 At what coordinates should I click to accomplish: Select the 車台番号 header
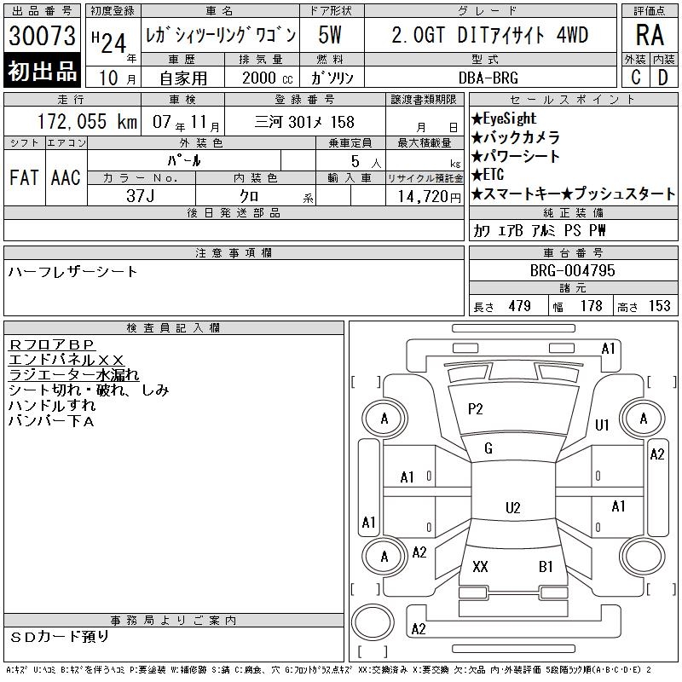[x=573, y=253]
